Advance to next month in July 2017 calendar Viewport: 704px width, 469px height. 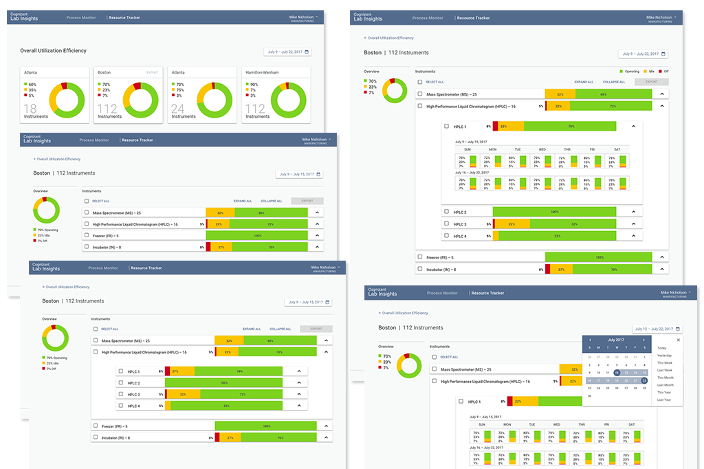[x=643, y=340]
